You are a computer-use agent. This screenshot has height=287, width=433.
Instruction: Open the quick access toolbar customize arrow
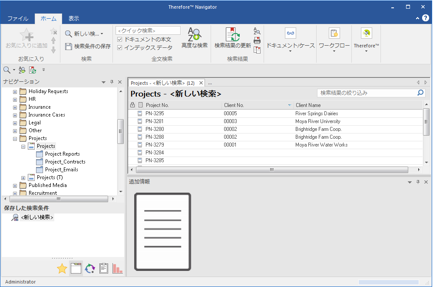coord(43,70)
